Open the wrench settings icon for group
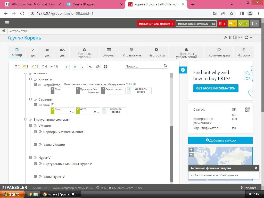264x198 pixels. pyautogui.click(x=225, y=38)
